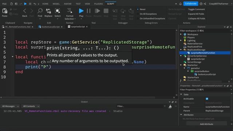The width and height of the screenshot is (233, 131).
Task: Click the Paste clipboard icon
Action: [x=5, y=11]
